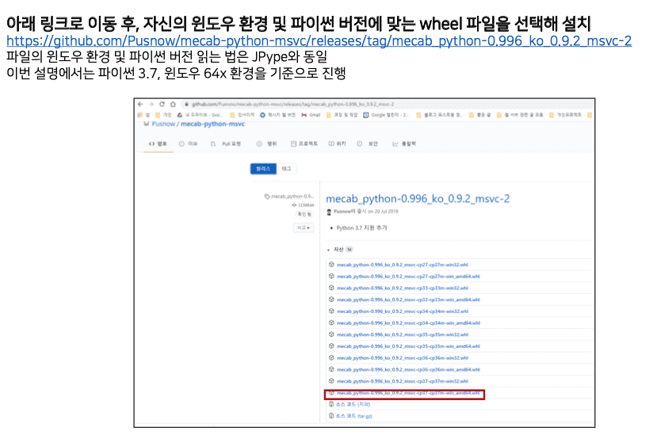Image resolution: width=653 pixels, height=435 pixels.
Task: Go to the browser home icon
Action: [173, 104]
